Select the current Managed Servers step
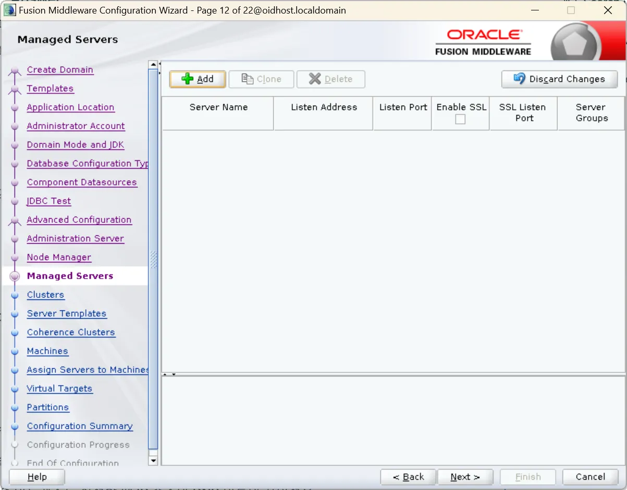The width and height of the screenshot is (627, 490). click(x=70, y=276)
